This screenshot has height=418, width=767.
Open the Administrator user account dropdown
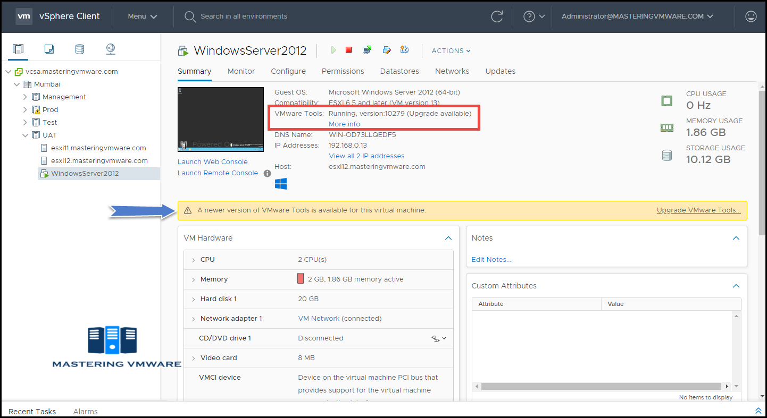637,16
